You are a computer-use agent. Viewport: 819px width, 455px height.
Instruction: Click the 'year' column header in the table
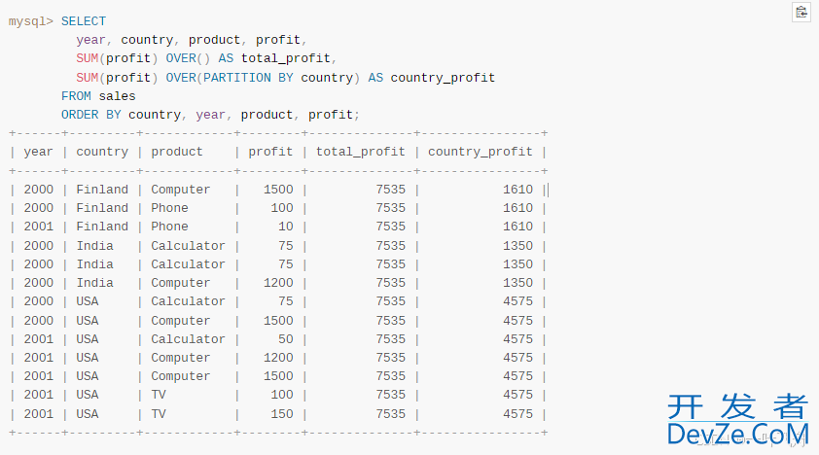[x=39, y=152]
